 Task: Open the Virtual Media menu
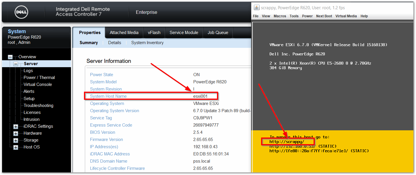[346, 16]
